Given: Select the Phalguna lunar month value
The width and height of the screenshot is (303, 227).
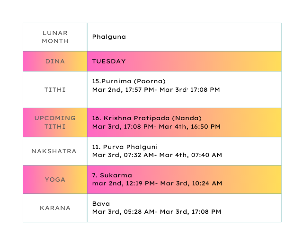Looking at the screenshot, I should 109,37.
